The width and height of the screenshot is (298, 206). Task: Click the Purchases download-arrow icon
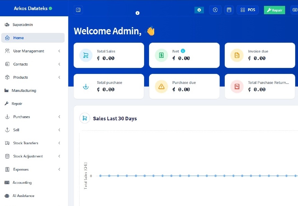coord(7,117)
